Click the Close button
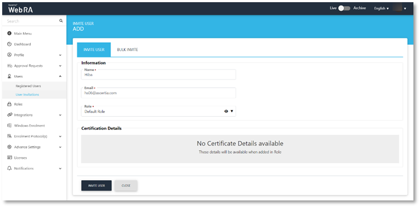This screenshot has height=207, width=420. tap(126, 185)
